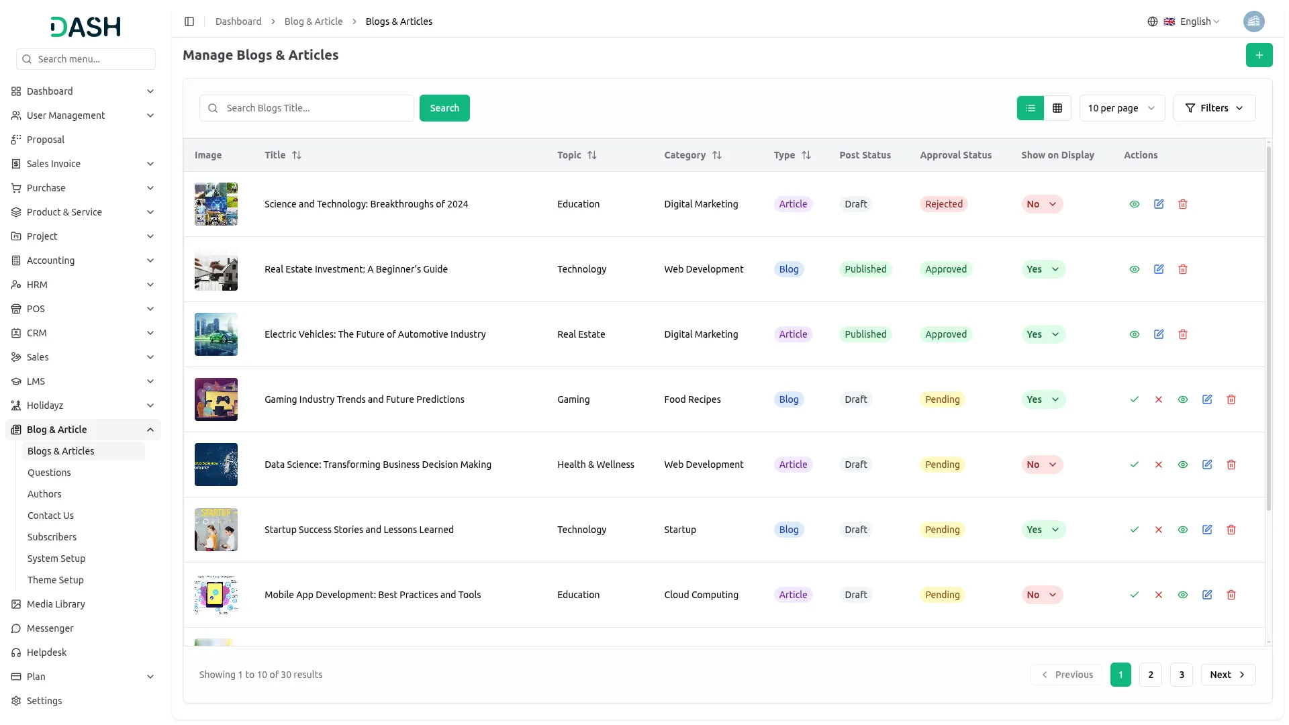Open the Subscribers submenu item

(x=52, y=537)
